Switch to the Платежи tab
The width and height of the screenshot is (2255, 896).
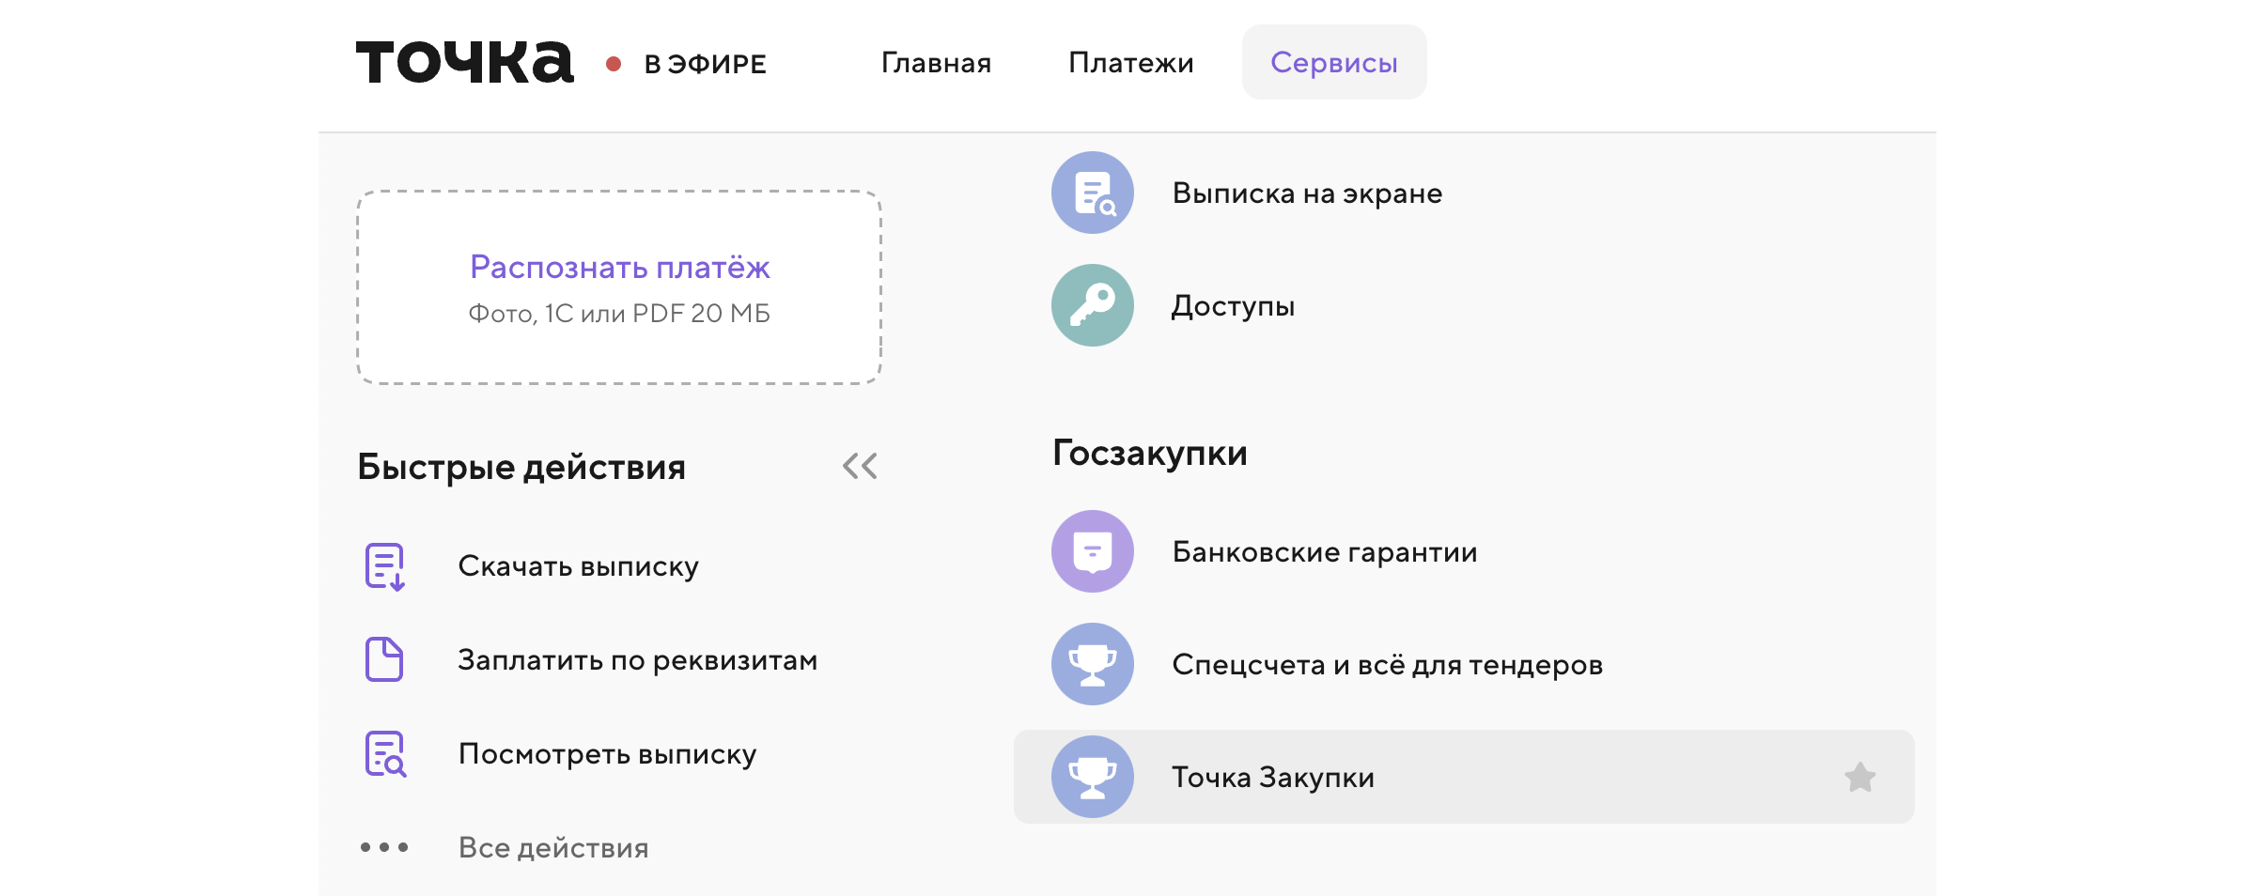(x=1130, y=63)
